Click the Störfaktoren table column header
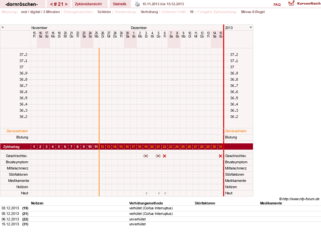This screenshot has height=242, width=321. (x=205, y=203)
